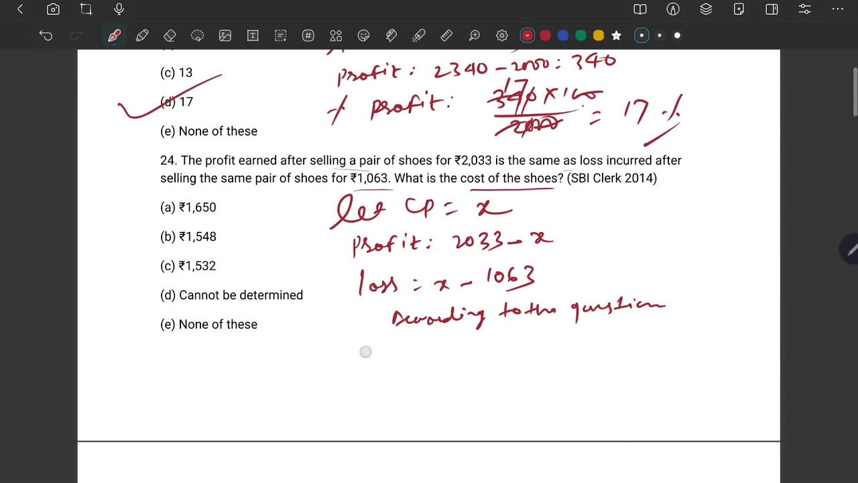The width and height of the screenshot is (858, 483).
Task: Start audio recording with microphone
Action: pos(119,9)
